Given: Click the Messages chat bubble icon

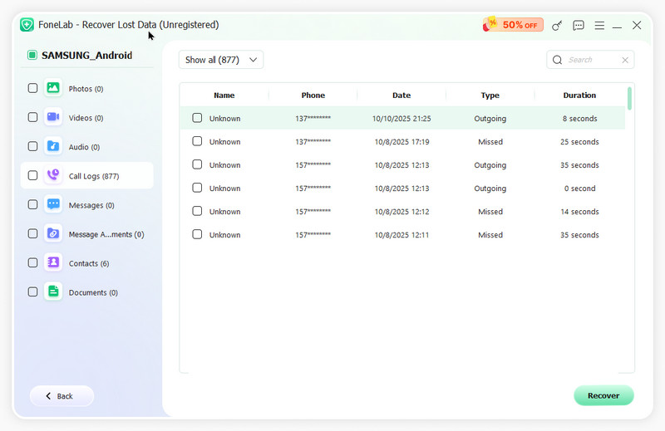Looking at the screenshot, I should click(x=53, y=204).
